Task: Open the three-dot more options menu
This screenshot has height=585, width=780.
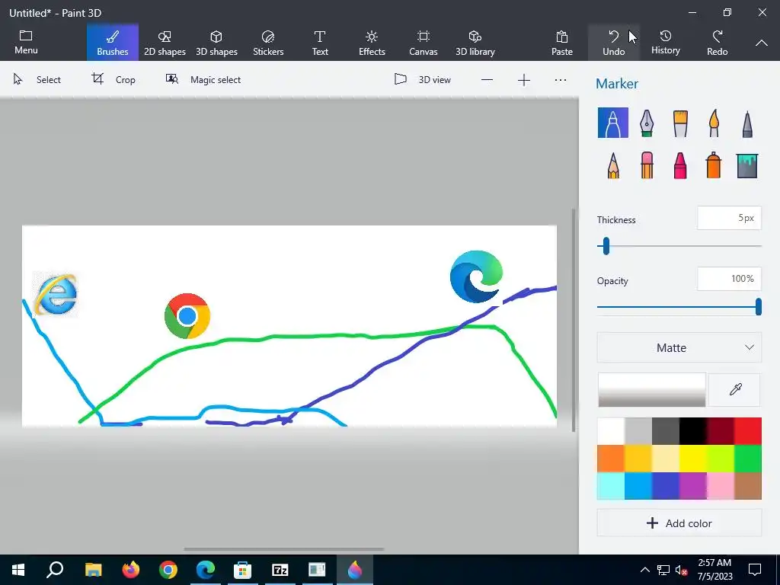Action: 560,80
